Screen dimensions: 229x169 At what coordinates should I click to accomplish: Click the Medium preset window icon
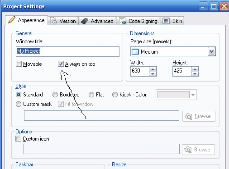[135, 52]
